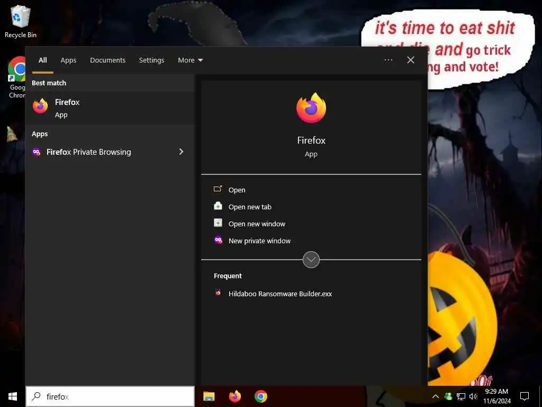Open Chrome from taskbar
This screenshot has width=542, height=407.
coord(260,396)
